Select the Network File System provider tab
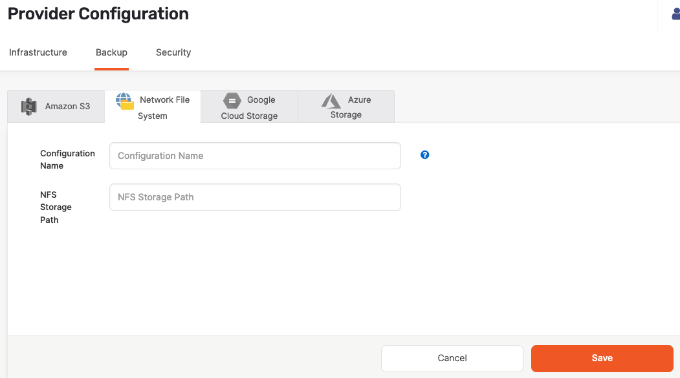Image resolution: width=680 pixels, height=378 pixels. 153,107
